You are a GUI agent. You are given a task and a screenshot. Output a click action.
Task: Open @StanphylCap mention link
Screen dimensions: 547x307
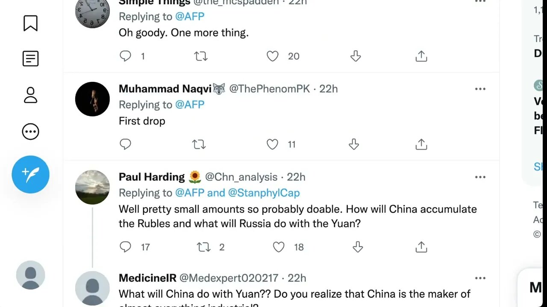pyautogui.click(x=264, y=193)
